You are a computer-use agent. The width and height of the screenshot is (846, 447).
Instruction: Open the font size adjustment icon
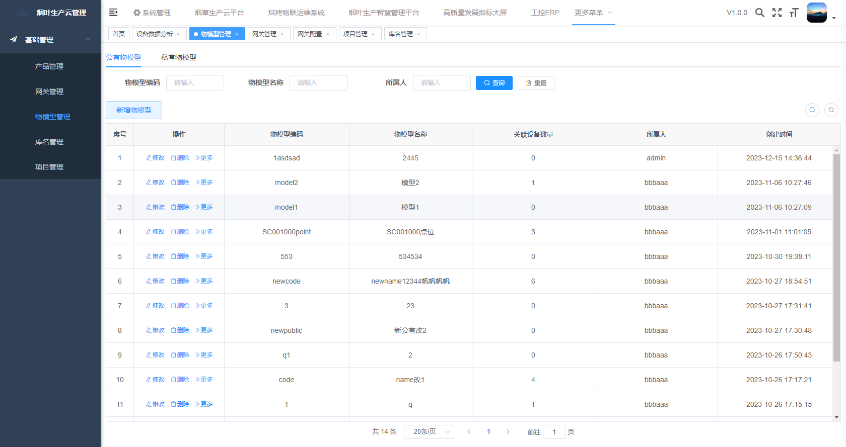tap(794, 13)
